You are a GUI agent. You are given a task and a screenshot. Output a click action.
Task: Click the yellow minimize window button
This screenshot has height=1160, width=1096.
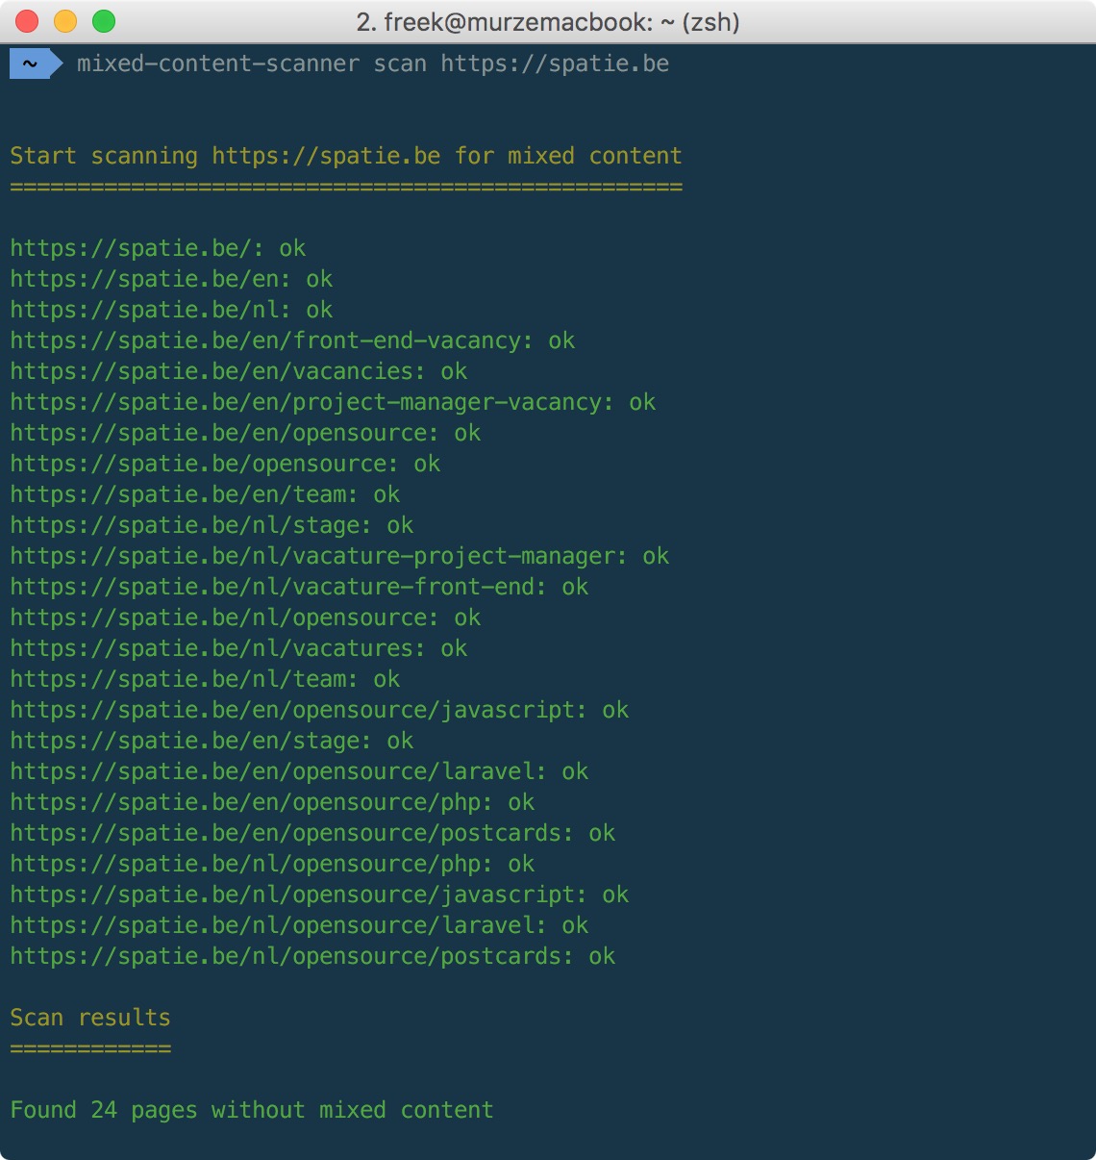(65, 21)
